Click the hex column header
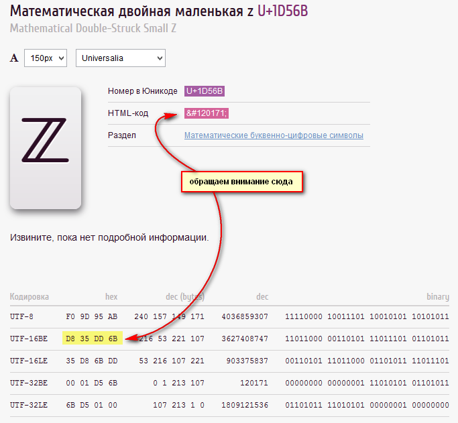This screenshot has width=458, height=423. 111,296
